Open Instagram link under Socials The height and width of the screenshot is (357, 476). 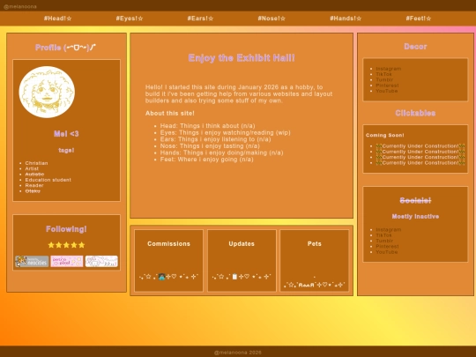tap(388, 229)
